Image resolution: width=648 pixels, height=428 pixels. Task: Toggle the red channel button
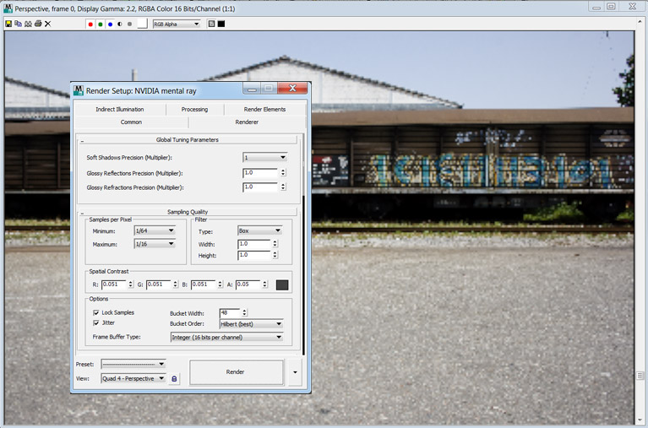click(90, 24)
